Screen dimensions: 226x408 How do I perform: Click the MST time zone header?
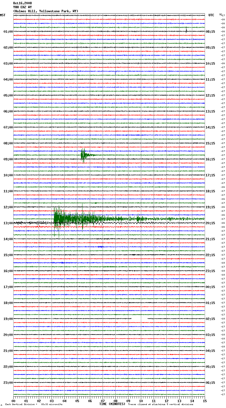3,15
